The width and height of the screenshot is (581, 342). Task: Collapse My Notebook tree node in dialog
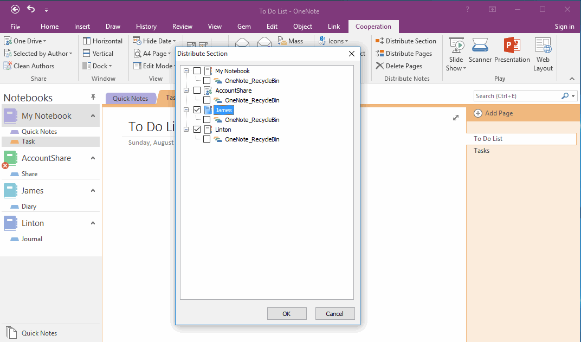tap(186, 71)
